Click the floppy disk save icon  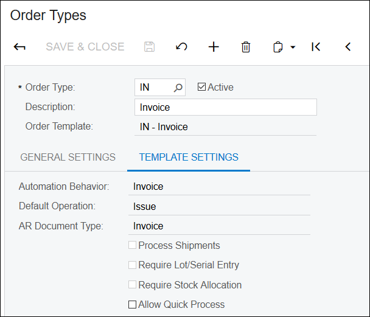(149, 47)
